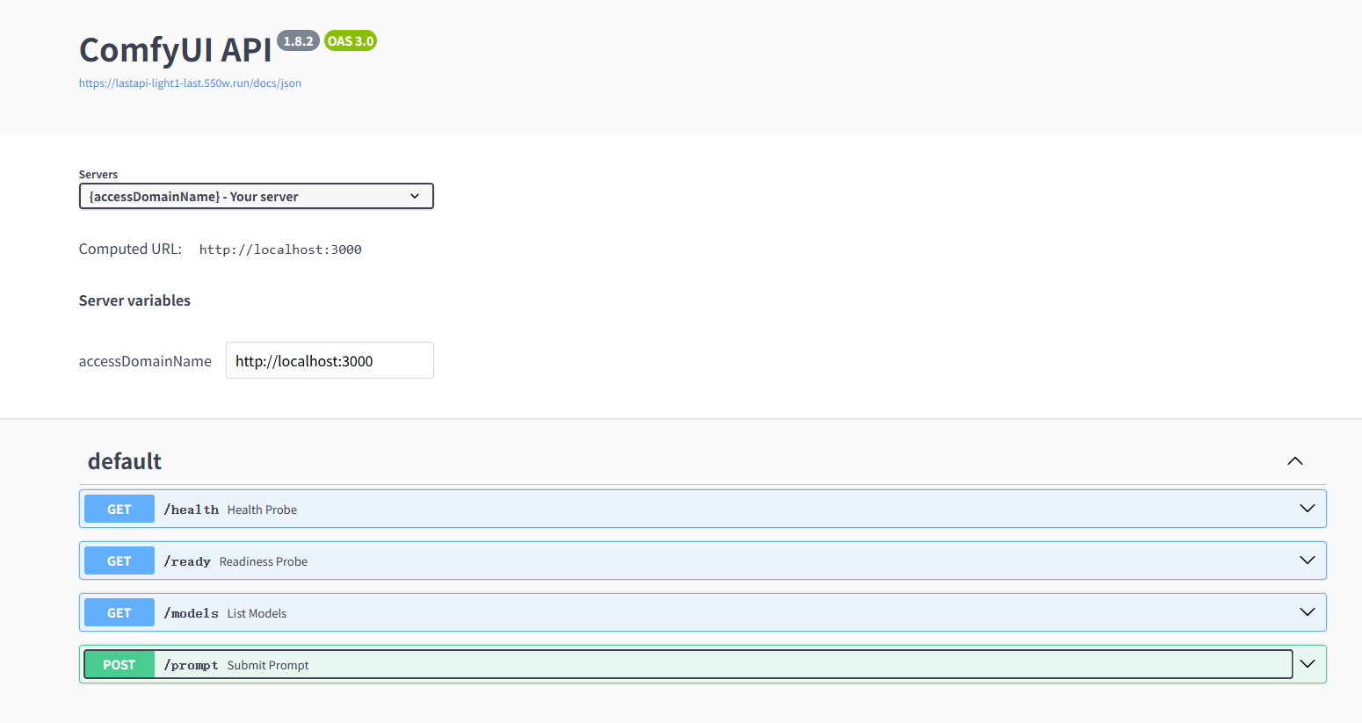Select the /ready path text

[x=187, y=561]
